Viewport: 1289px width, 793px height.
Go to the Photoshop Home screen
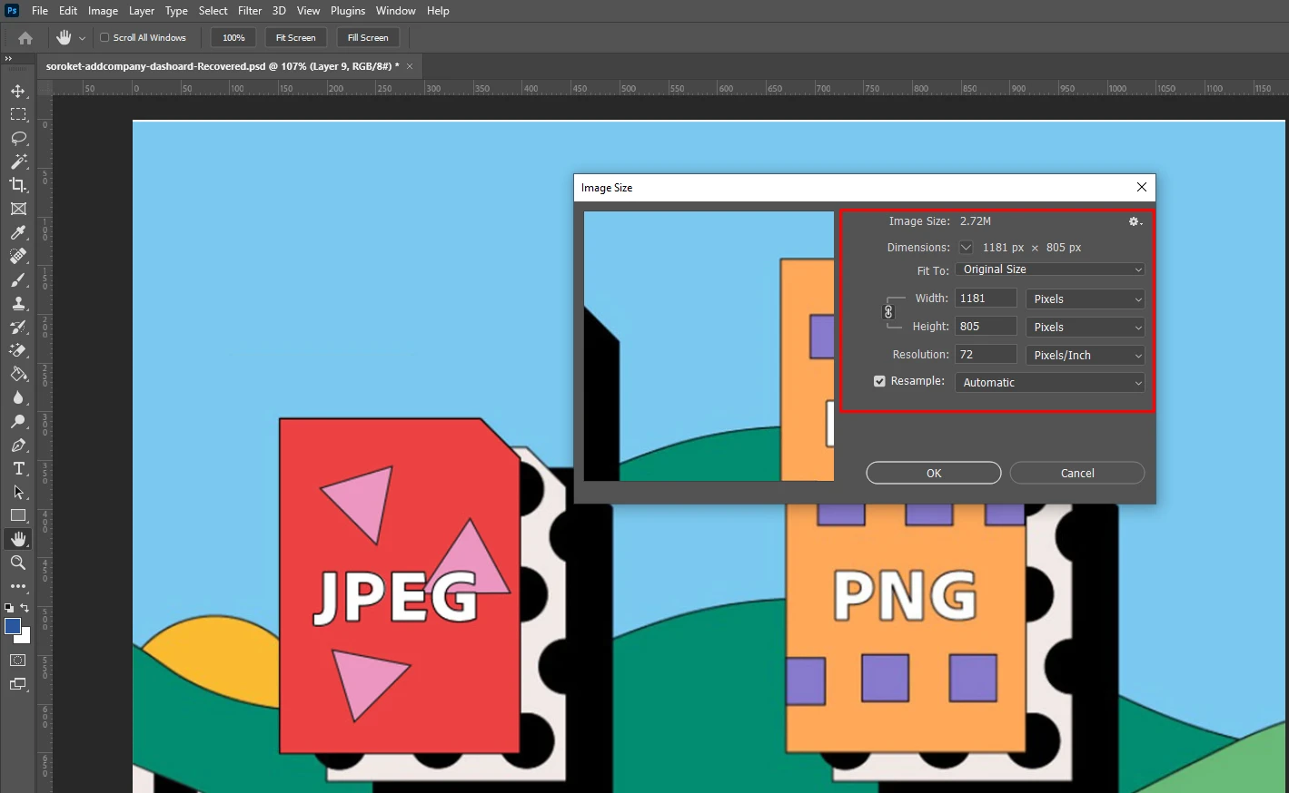[25, 38]
